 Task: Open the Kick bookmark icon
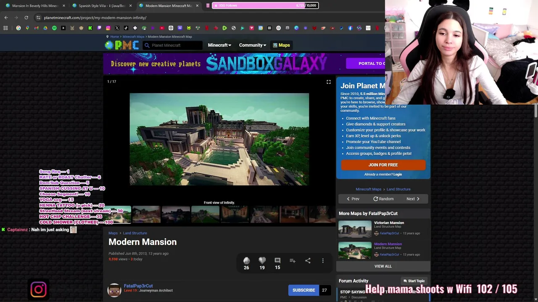(x=90, y=28)
